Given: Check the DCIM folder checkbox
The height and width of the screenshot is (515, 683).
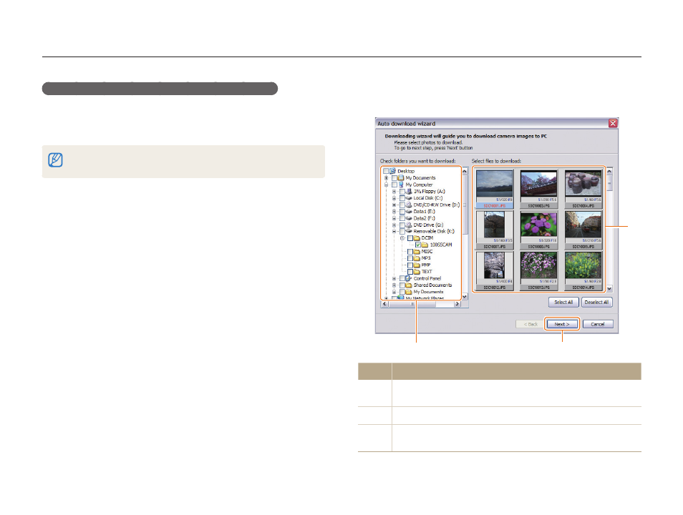Looking at the screenshot, I should coord(410,238).
